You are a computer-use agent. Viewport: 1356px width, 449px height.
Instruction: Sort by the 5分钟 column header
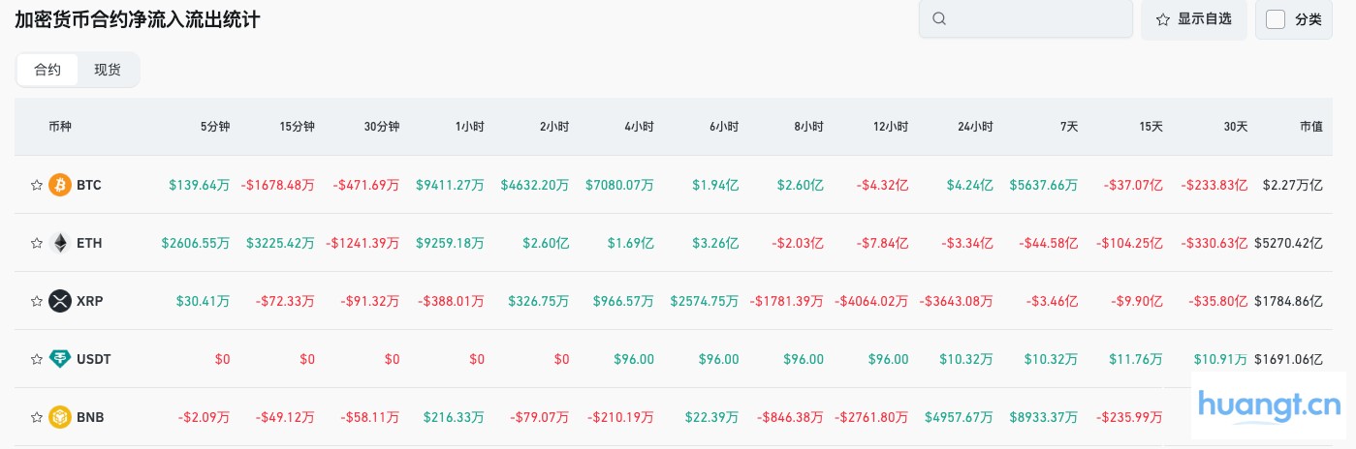[x=214, y=126]
